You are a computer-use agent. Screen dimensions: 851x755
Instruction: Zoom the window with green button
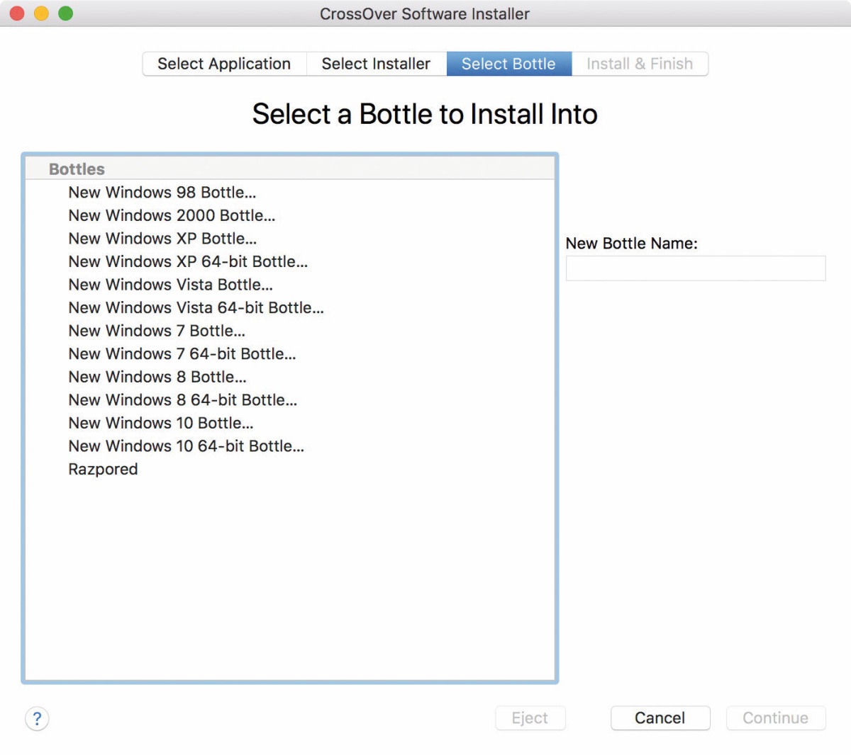[65, 13]
